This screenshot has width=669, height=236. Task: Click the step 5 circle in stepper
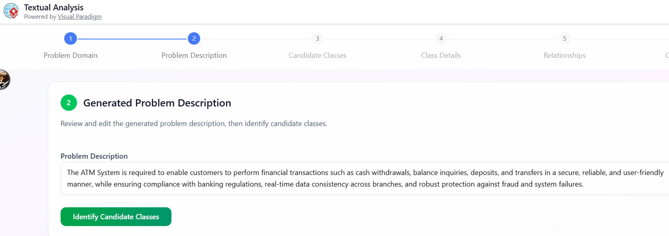[565, 39]
